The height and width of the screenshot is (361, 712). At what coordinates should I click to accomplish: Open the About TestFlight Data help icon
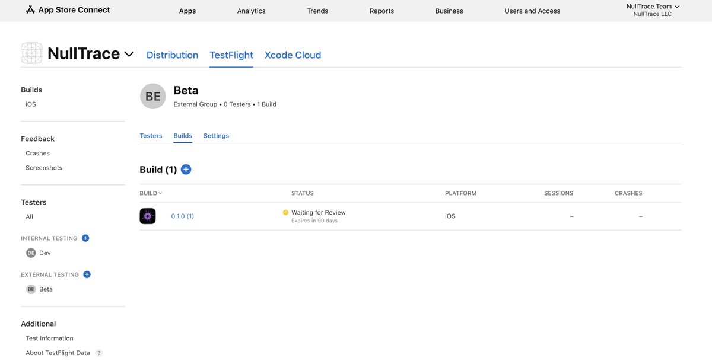point(99,353)
